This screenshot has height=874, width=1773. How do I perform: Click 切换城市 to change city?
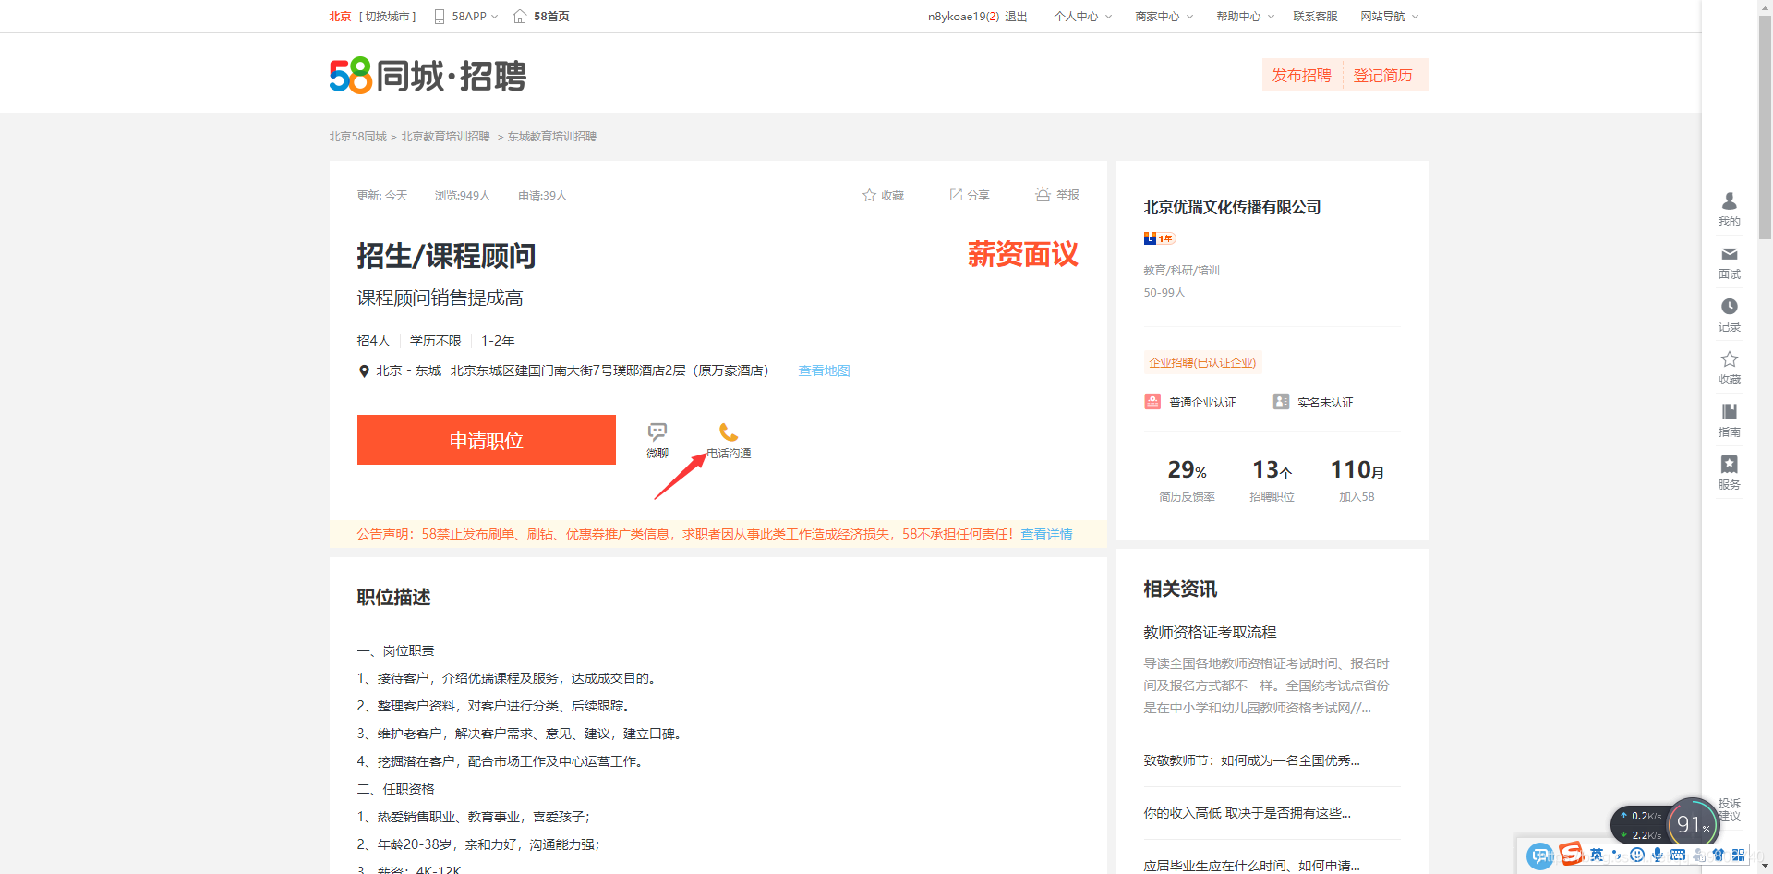click(x=387, y=17)
